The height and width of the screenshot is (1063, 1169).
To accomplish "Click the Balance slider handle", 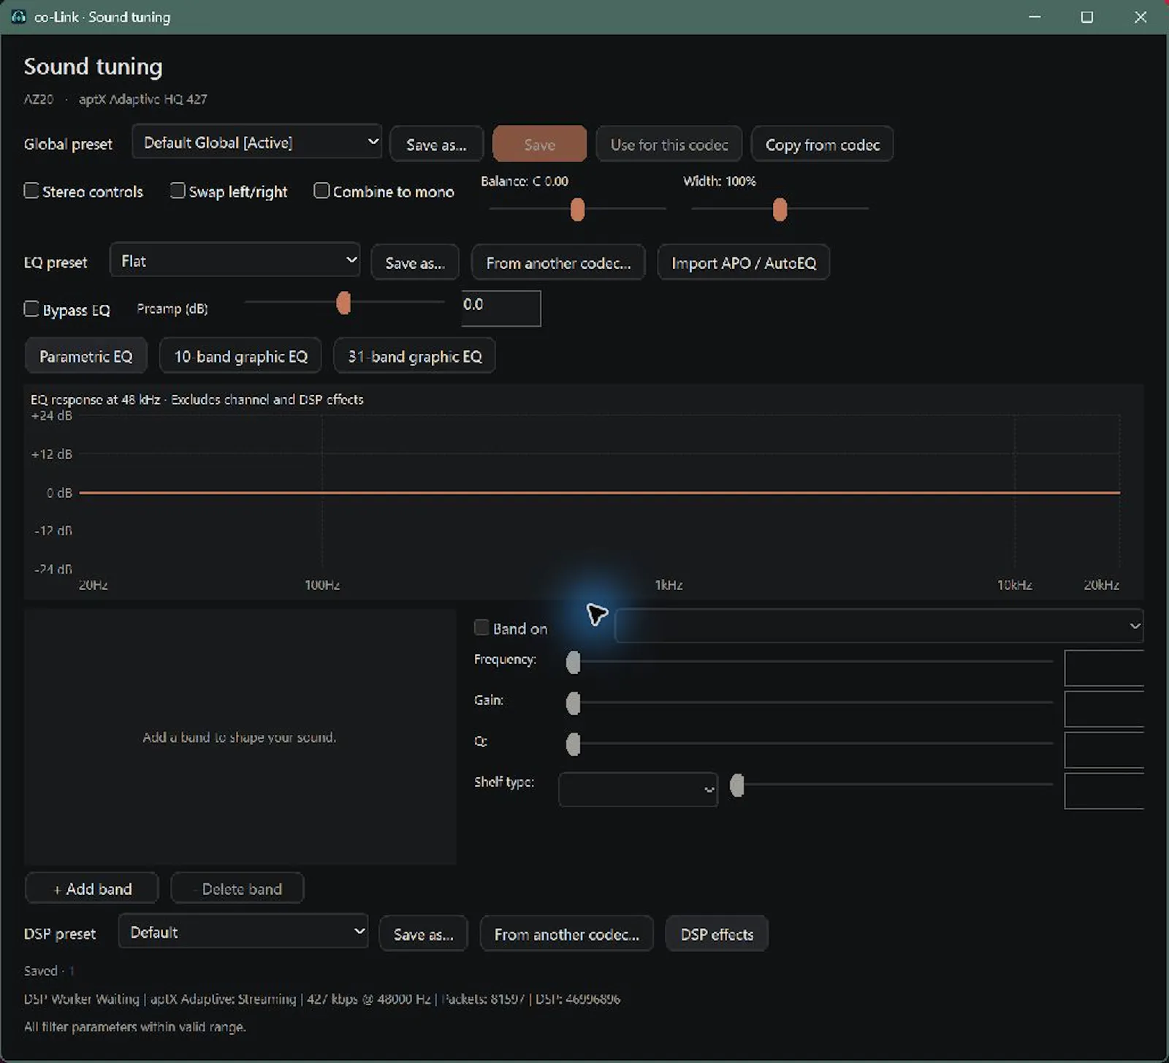I will pos(578,209).
